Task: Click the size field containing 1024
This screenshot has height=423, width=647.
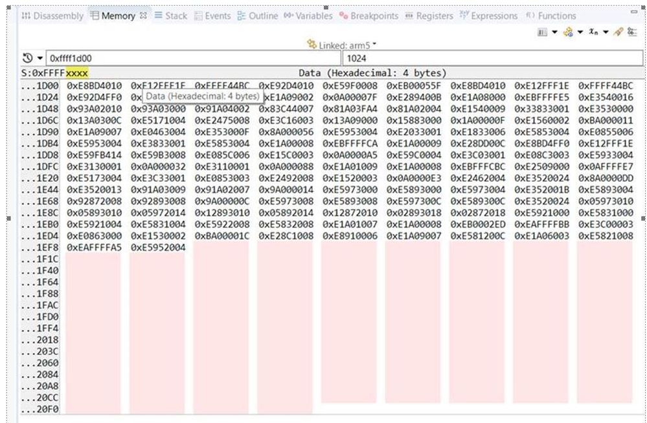Action: point(493,58)
